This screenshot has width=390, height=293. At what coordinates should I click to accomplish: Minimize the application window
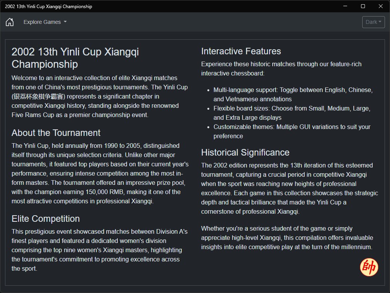(x=345, y=6)
